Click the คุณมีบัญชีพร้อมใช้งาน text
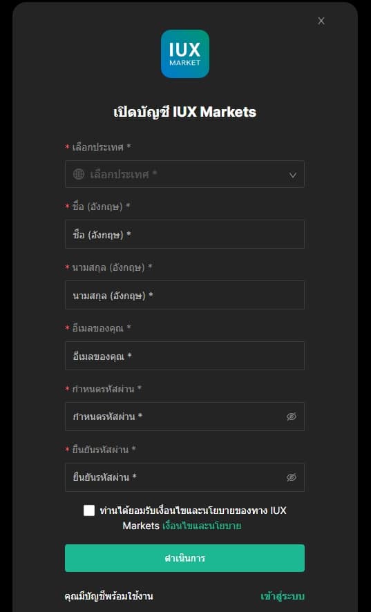 (108, 596)
